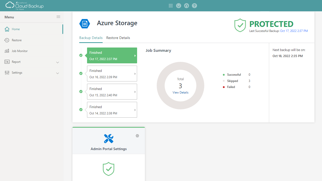This screenshot has width=322, height=181.
Task: Switch to the Restore Details tab
Action: point(118,38)
